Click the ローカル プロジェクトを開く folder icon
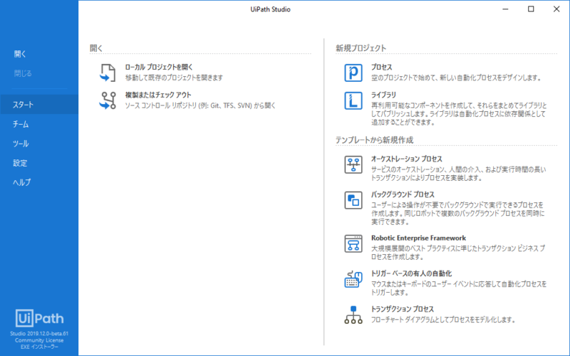 point(107,72)
